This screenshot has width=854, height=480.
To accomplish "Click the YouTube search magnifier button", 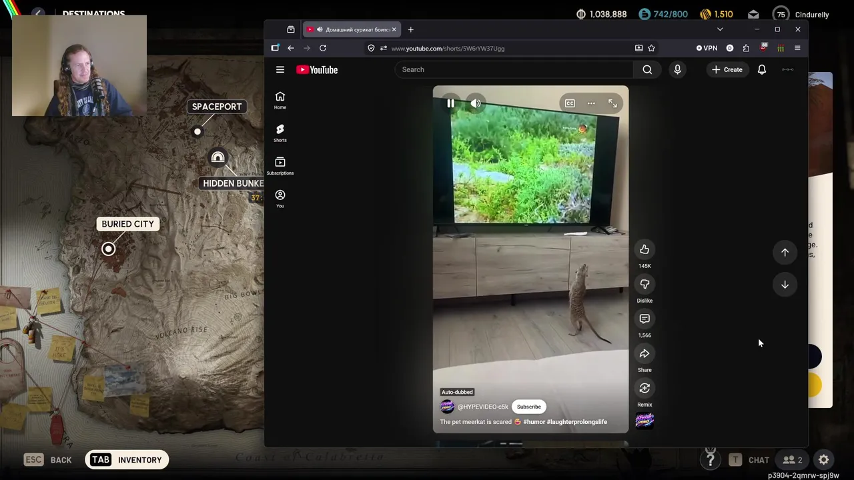I will (647, 69).
